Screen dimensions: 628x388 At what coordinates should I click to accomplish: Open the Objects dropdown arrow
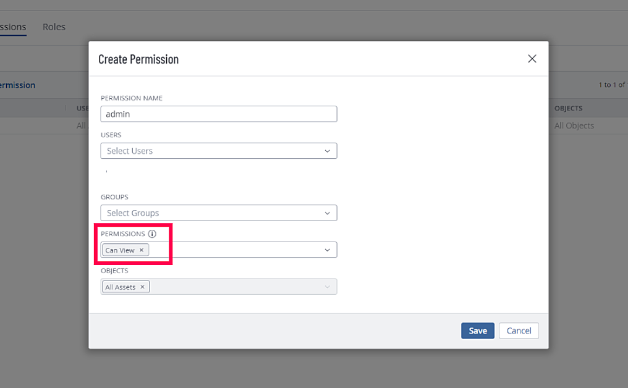(327, 287)
